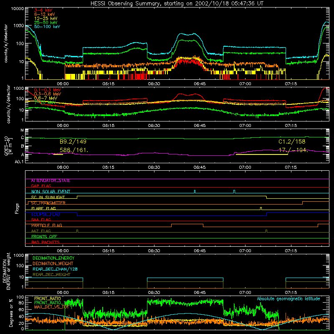Select the long yellow flare bar after 07:00
This screenshot has height=334, width=334.
(262, 154)
